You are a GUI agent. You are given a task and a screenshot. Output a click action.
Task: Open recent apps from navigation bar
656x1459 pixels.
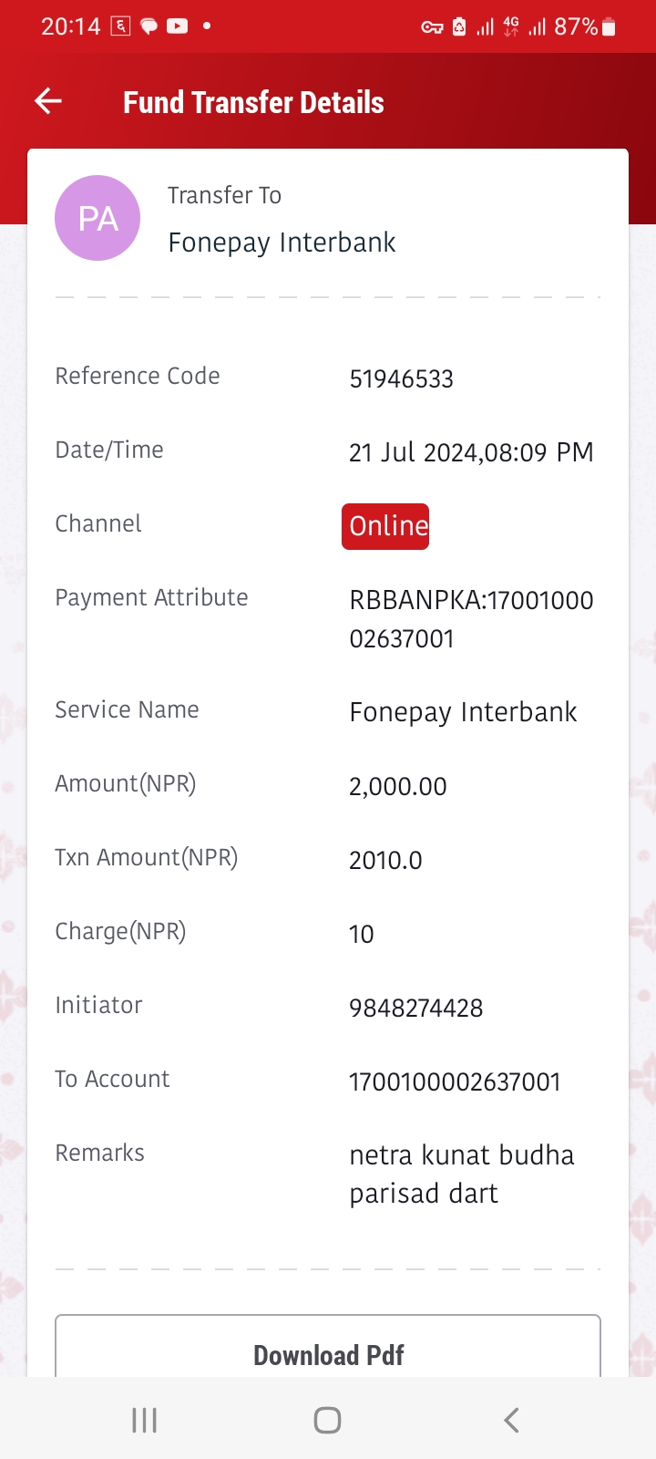point(145,1420)
